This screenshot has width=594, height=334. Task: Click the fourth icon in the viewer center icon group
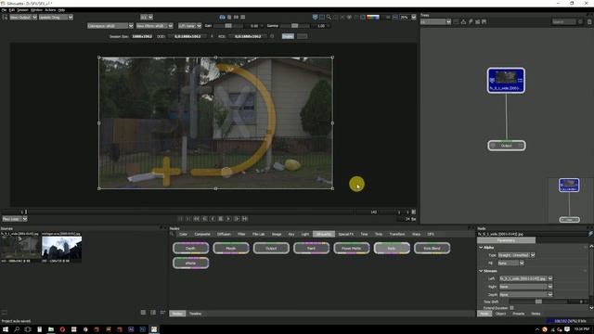click(243, 17)
